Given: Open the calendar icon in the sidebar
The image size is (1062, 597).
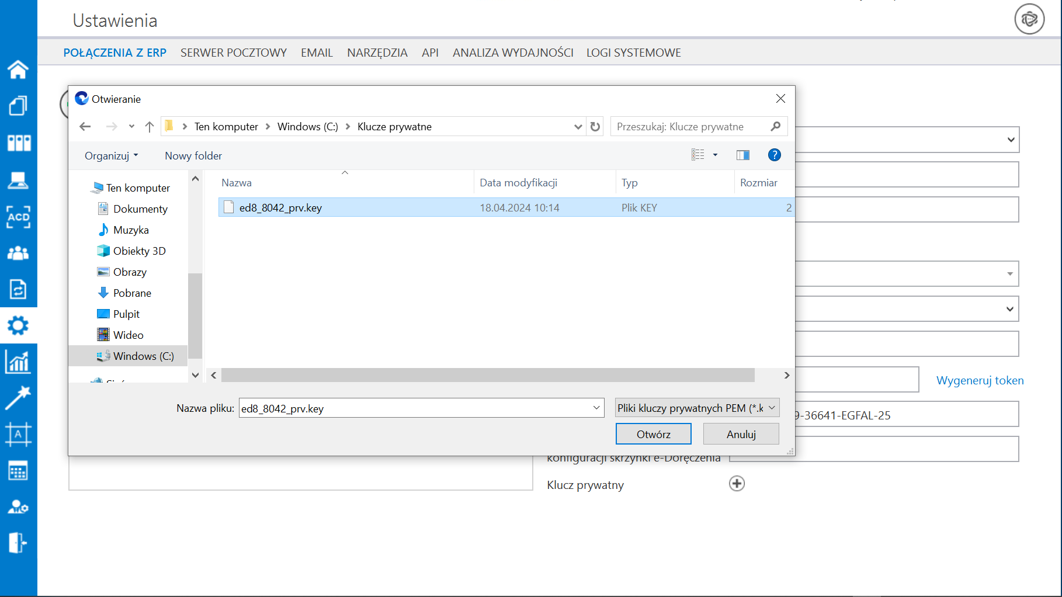Looking at the screenshot, I should (18, 471).
